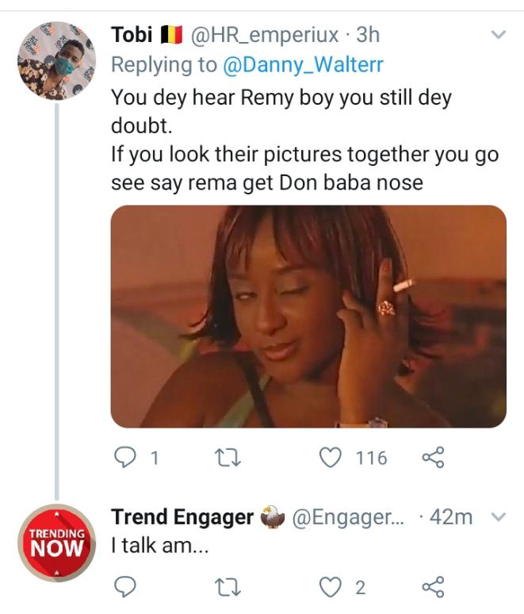Click the Tobi display name
This screenshot has height=614, width=524.
[132, 36]
